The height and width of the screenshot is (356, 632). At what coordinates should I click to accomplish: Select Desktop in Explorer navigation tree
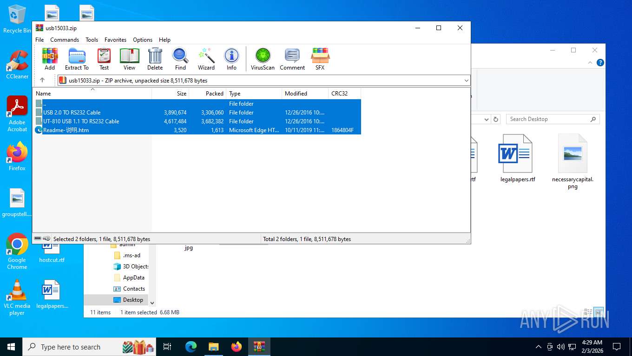[128, 300]
